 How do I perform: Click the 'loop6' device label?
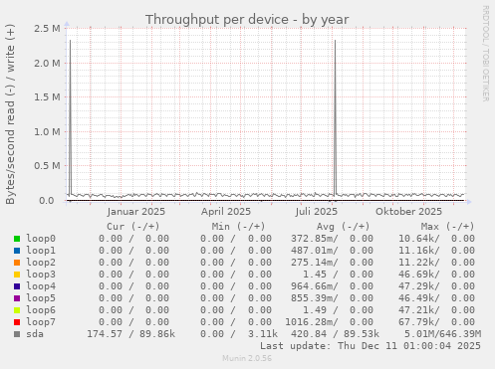(x=41, y=310)
